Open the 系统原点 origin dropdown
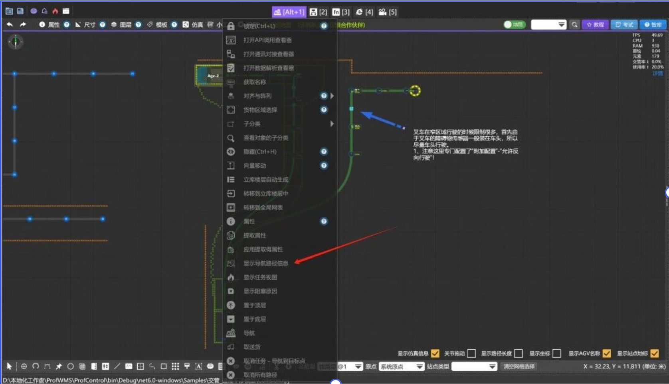The image size is (669, 384). [402, 366]
